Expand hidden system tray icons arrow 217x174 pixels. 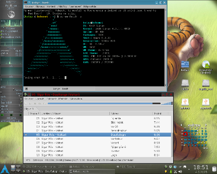[189, 169]
